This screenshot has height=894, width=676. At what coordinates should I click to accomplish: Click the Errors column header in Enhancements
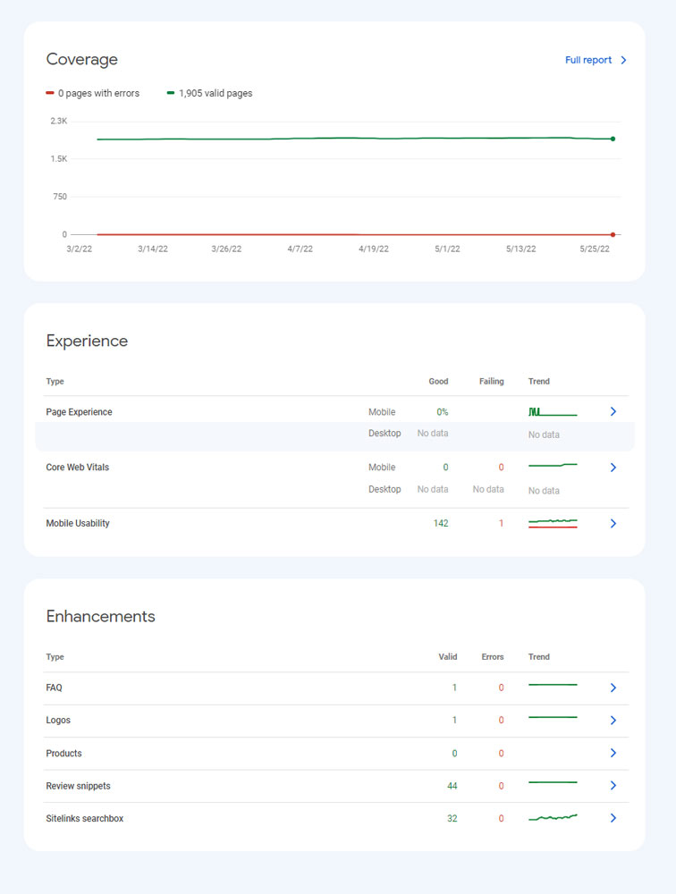[493, 657]
